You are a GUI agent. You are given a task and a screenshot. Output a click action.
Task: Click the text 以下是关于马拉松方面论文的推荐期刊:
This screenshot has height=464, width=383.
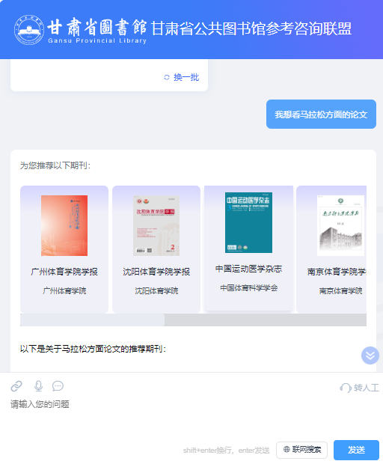[94, 349]
